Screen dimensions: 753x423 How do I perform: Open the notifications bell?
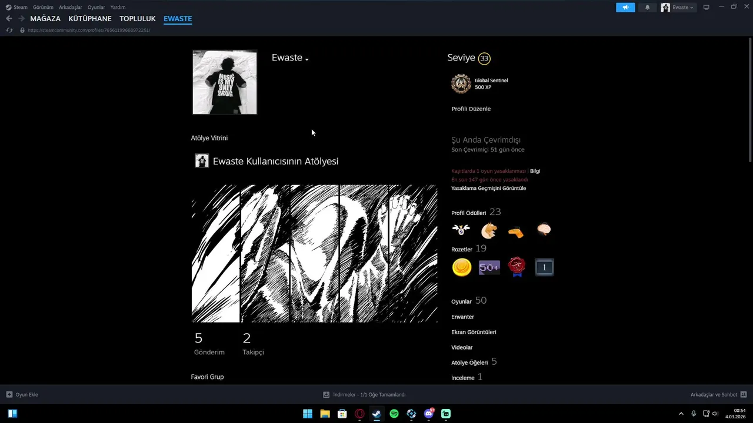tap(647, 7)
